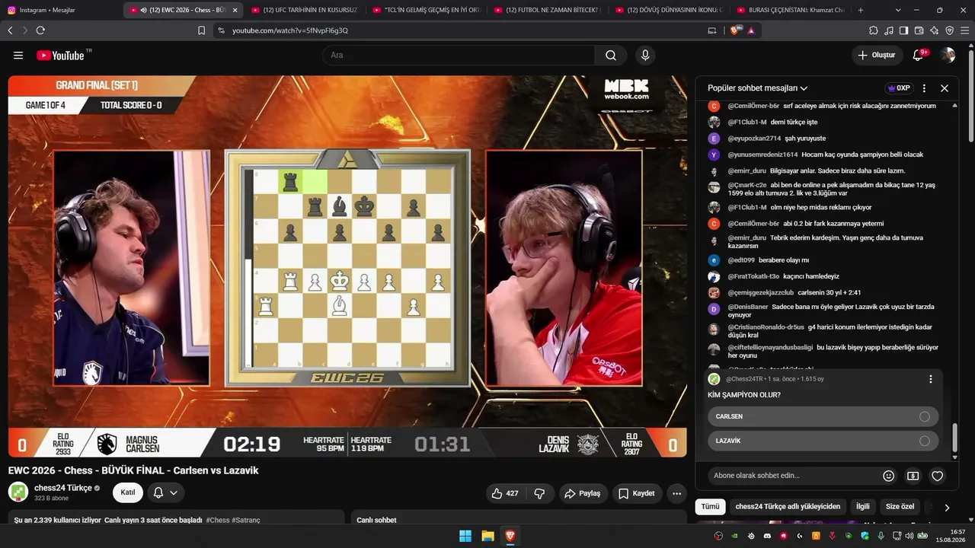Click the Paylaş share button
This screenshot has height=548, width=975.
click(583, 493)
